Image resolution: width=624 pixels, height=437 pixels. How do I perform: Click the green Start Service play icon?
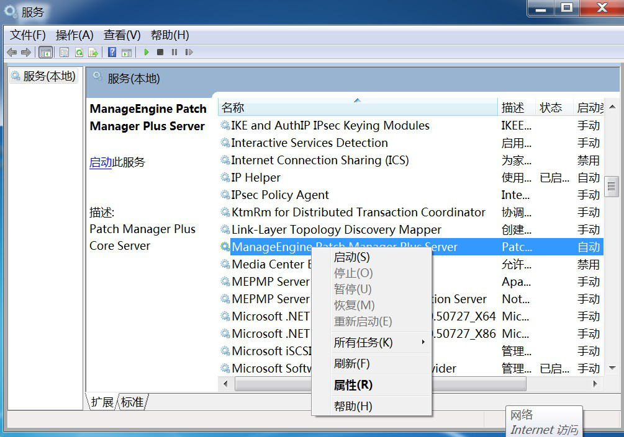coord(147,52)
